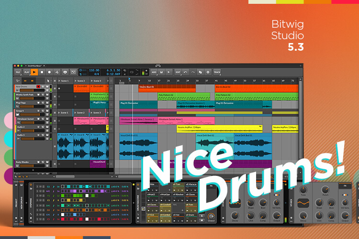Viewport: 359px width, 239px height.
Task: Click the Redo arrow icon
Action: [193, 72]
